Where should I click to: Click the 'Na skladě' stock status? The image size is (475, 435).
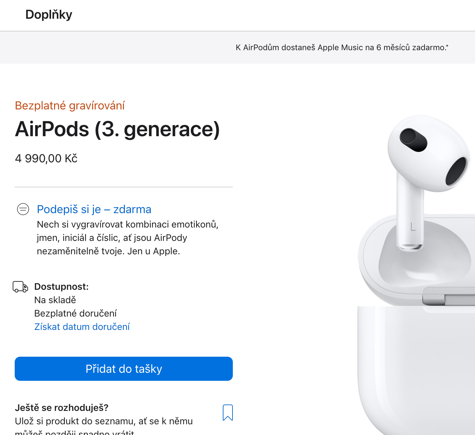[x=55, y=300]
